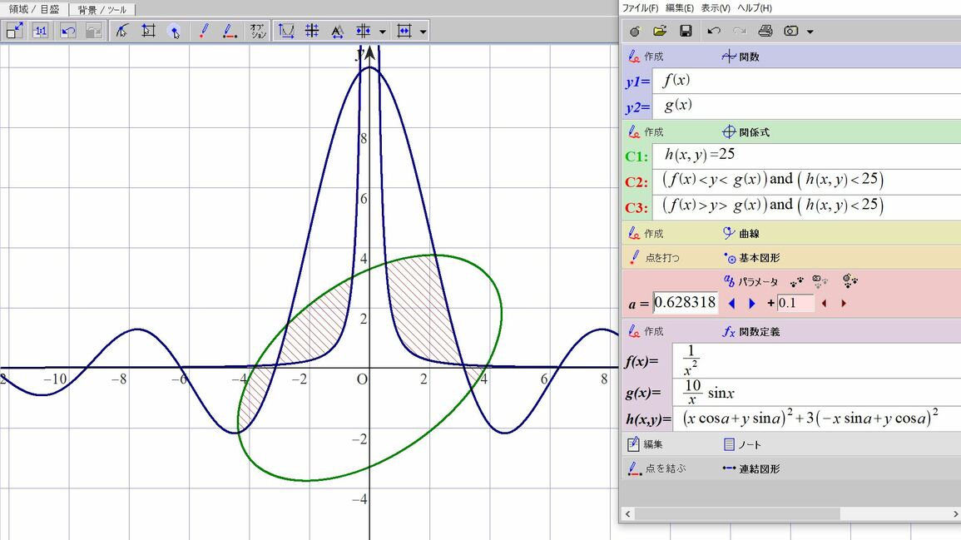Save using the floppy disk icon
Screen dimensions: 961x540
(x=686, y=31)
